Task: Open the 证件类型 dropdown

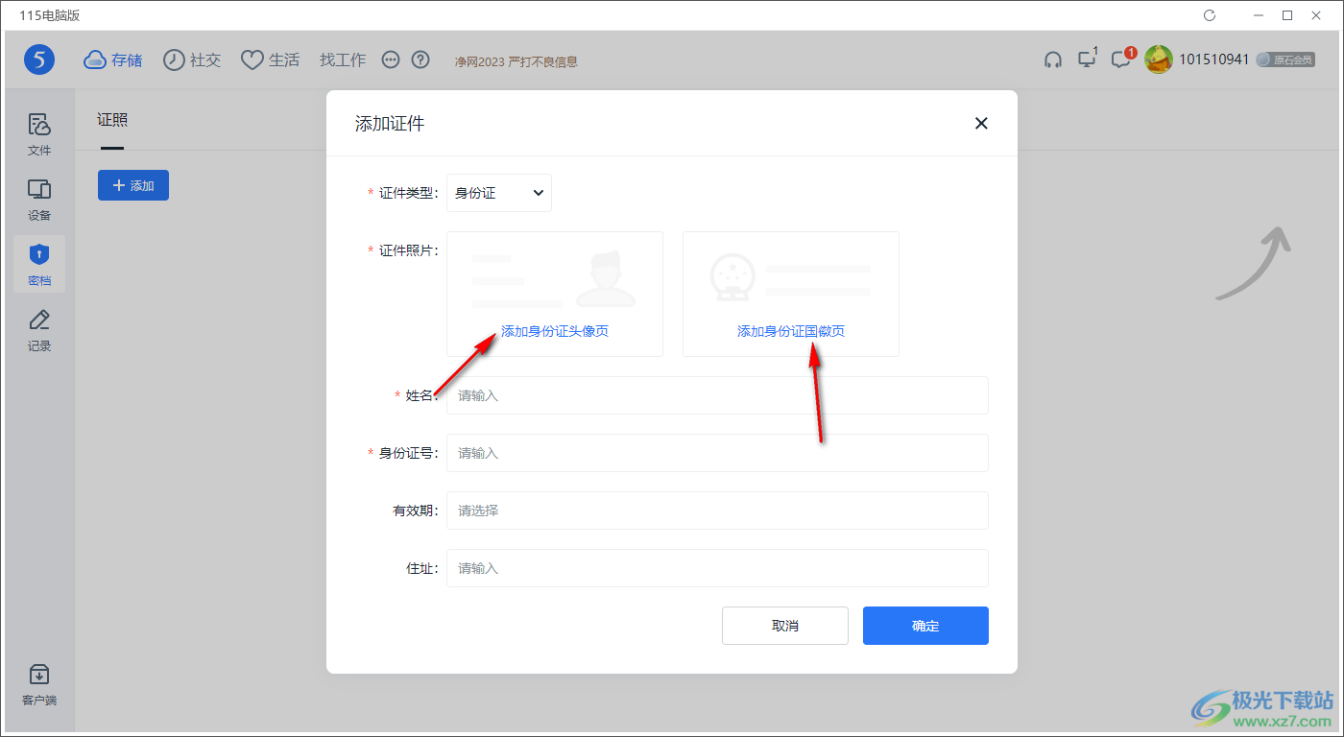Action: pyautogui.click(x=499, y=193)
